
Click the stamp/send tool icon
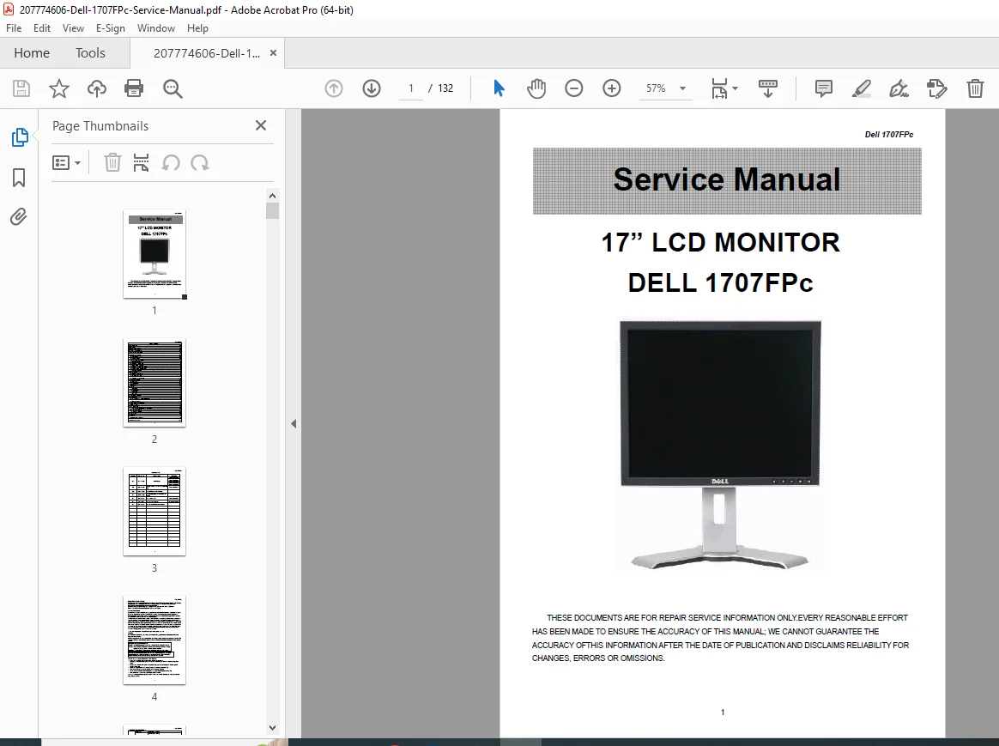936,88
